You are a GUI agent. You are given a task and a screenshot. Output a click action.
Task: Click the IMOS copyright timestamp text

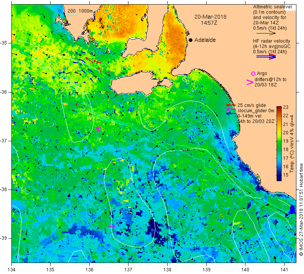[x=301, y=210]
